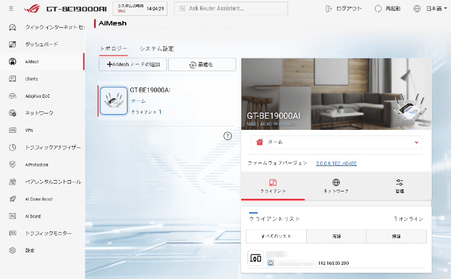Click the ログアウト text button
Image resolution: width=451 pixels, height=279 pixels.
click(349, 8)
